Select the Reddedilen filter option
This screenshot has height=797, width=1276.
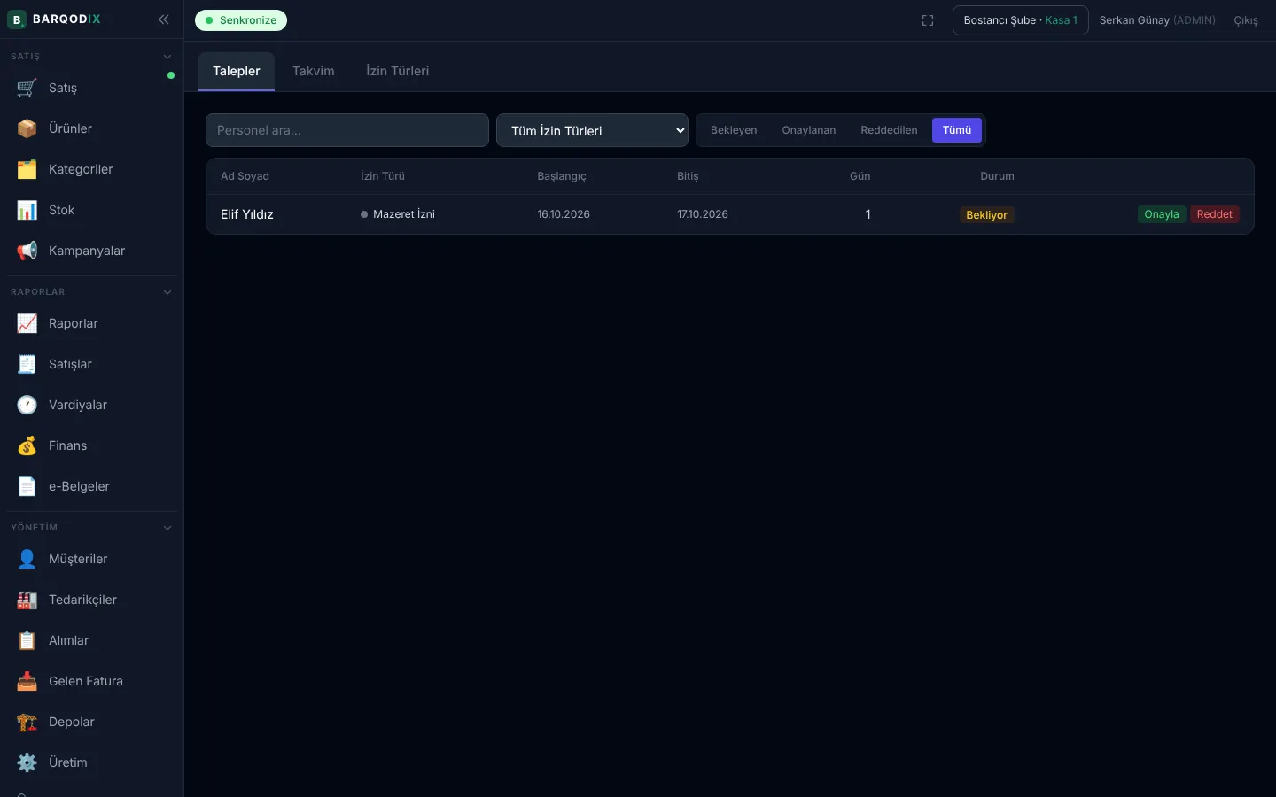click(x=889, y=130)
